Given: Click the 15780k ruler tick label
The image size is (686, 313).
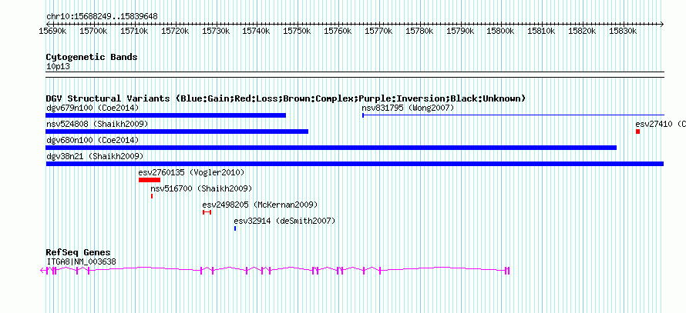Looking at the screenshot, I should pos(419,32).
